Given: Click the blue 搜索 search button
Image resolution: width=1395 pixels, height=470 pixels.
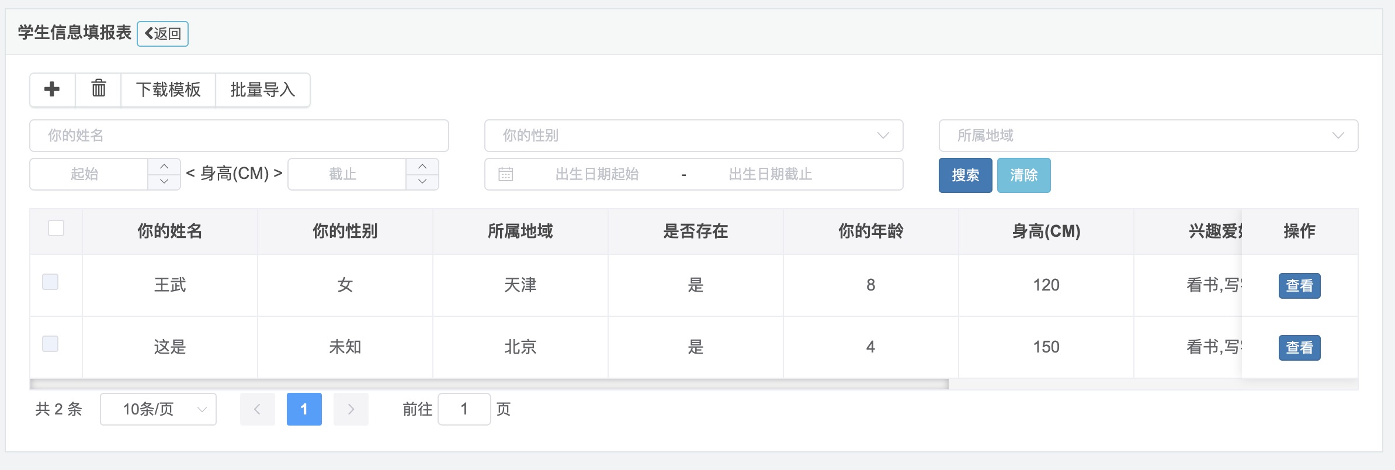Looking at the screenshot, I should tap(965, 175).
